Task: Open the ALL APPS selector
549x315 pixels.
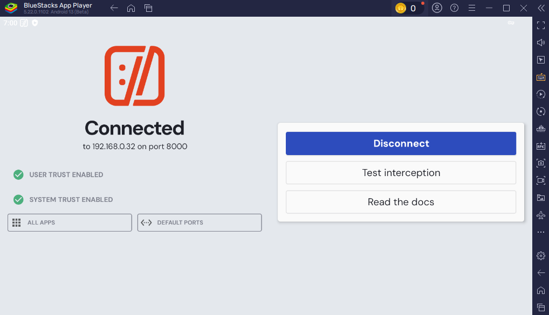Action: click(70, 223)
